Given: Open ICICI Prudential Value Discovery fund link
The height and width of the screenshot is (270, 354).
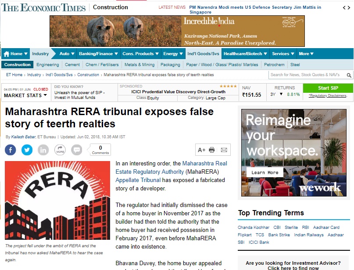Looking at the screenshot, I should tap(179, 91).
